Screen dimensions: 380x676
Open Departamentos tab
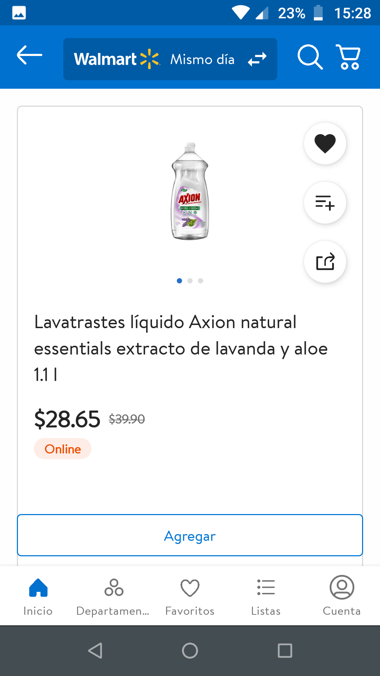113,596
